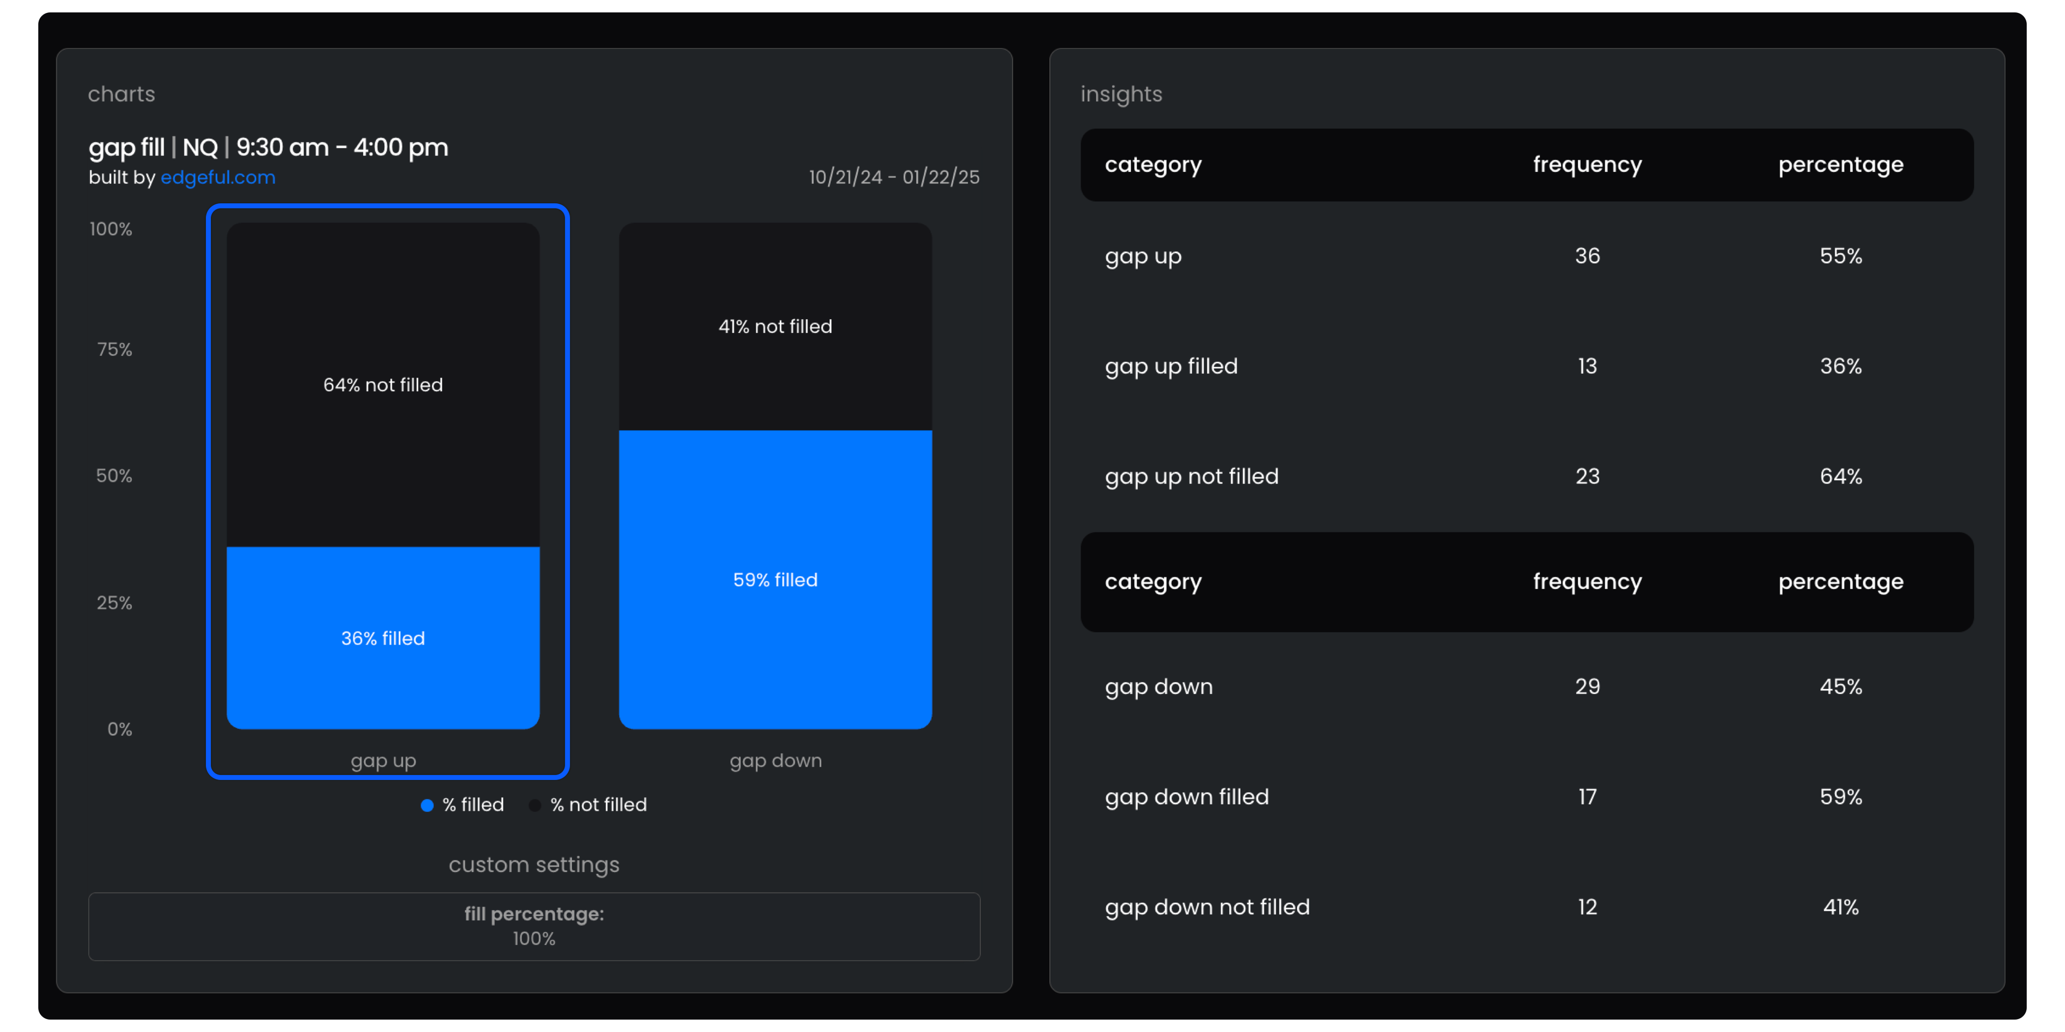
Task: Click the gap fill NQ chart title
Action: 268,147
